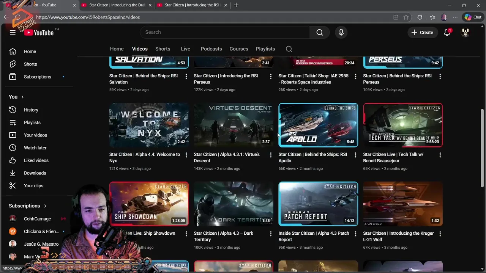Open the notifications bell
The height and width of the screenshot is (273, 486).
pyautogui.click(x=447, y=32)
